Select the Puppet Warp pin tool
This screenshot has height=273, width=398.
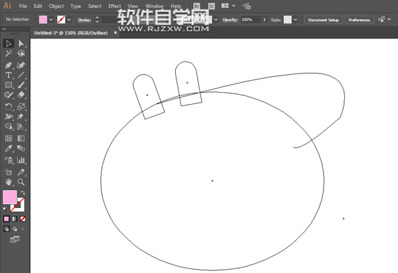[x=21, y=117]
